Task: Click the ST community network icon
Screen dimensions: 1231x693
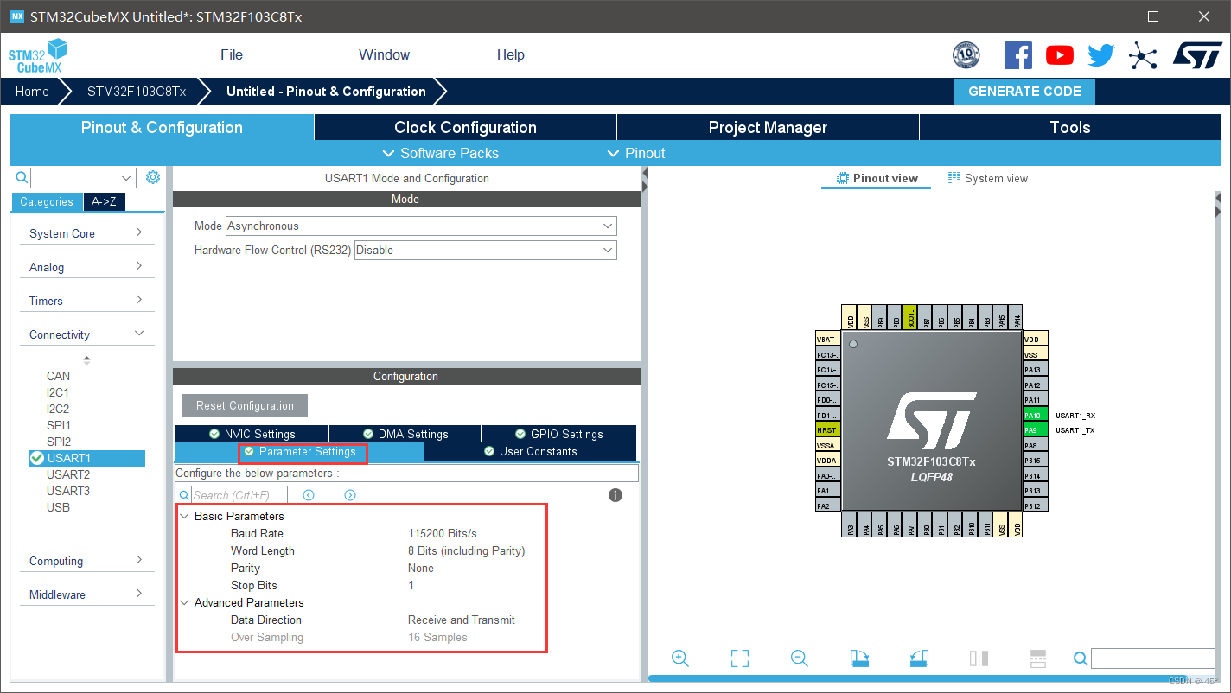Action: [1143, 56]
